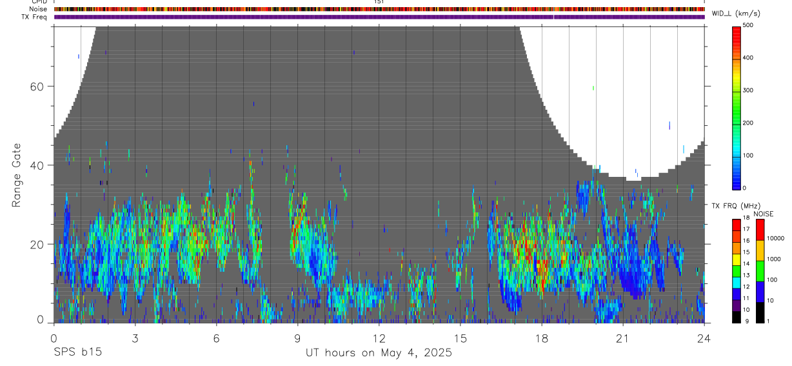Click '10000' in the NOISE legend
Screen dimensions: 792x366
[x=777, y=238]
